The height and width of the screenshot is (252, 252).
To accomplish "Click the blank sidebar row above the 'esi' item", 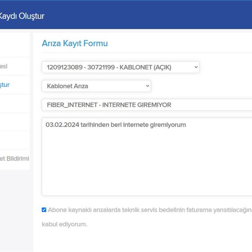I will point(14,45).
